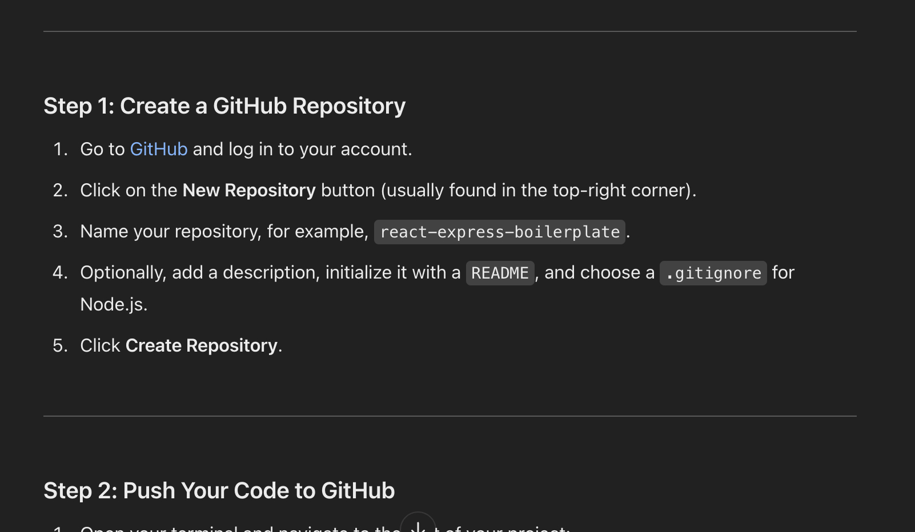The image size is (915, 532).
Task: Click the list number 1 before 'Go to'
Action: tap(60, 149)
